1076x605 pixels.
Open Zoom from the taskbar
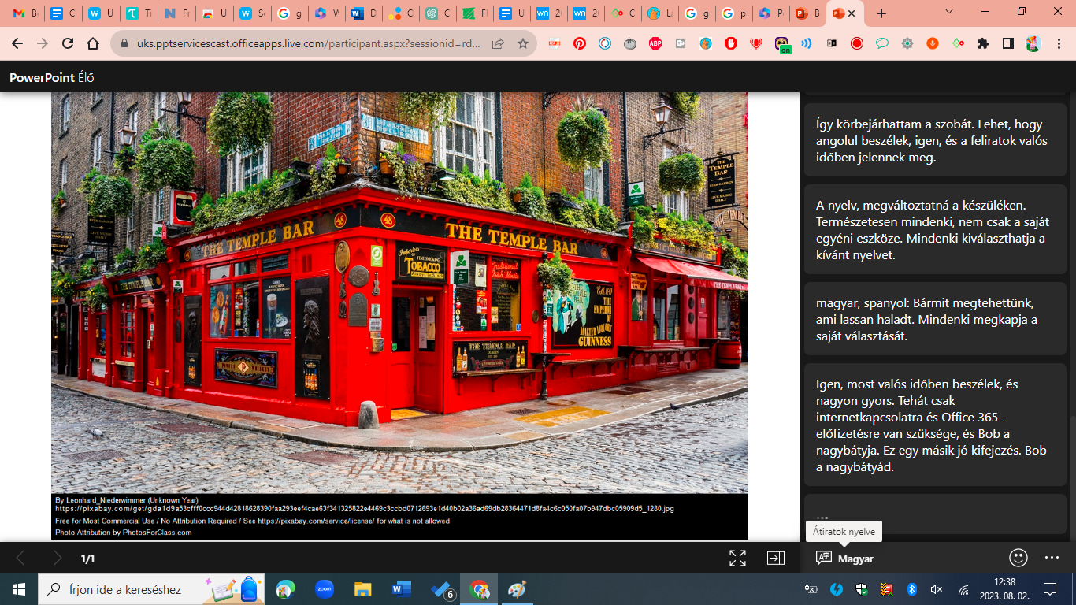point(324,588)
